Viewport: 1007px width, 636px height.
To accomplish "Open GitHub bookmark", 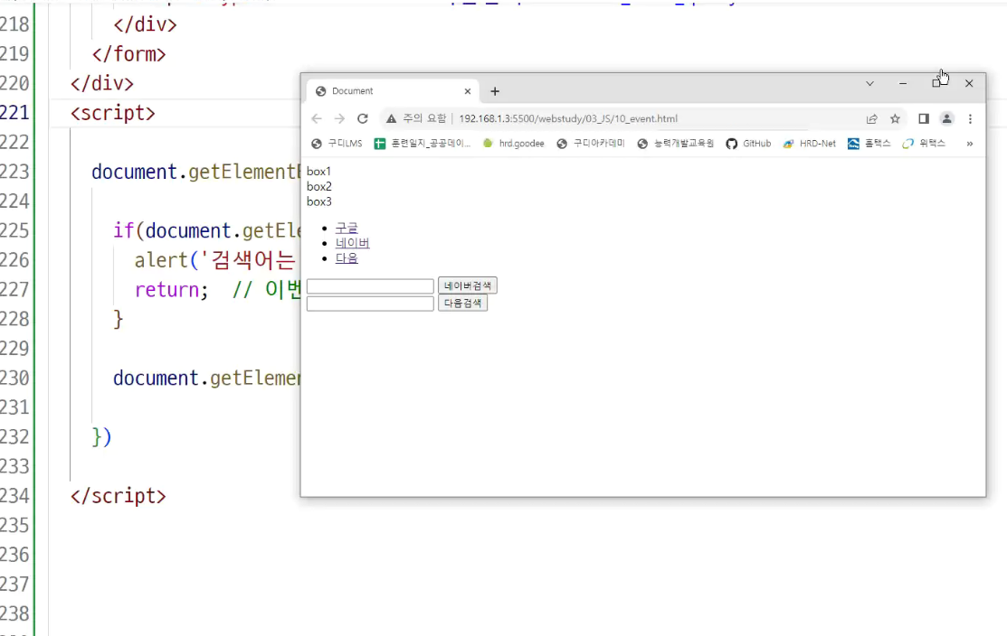I will 748,144.
